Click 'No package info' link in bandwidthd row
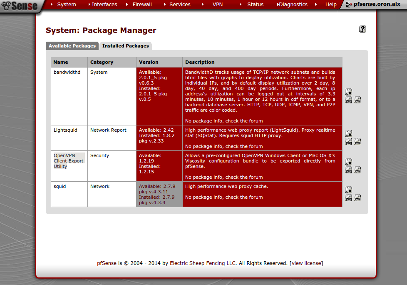Screen dimensions: 407x285 click(224, 121)
